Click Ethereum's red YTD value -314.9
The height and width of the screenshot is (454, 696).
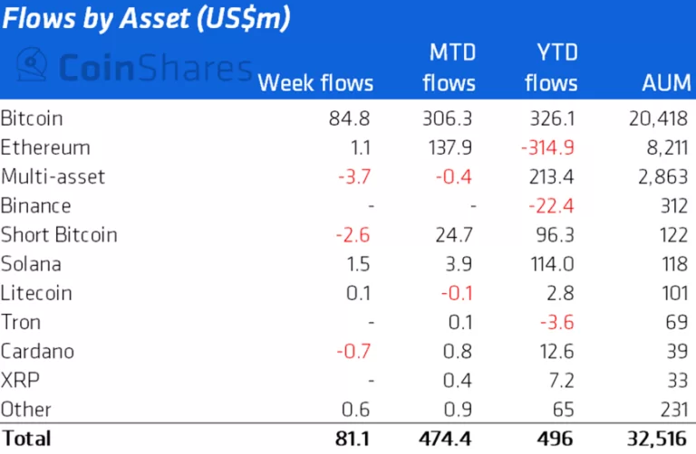[x=549, y=147]
